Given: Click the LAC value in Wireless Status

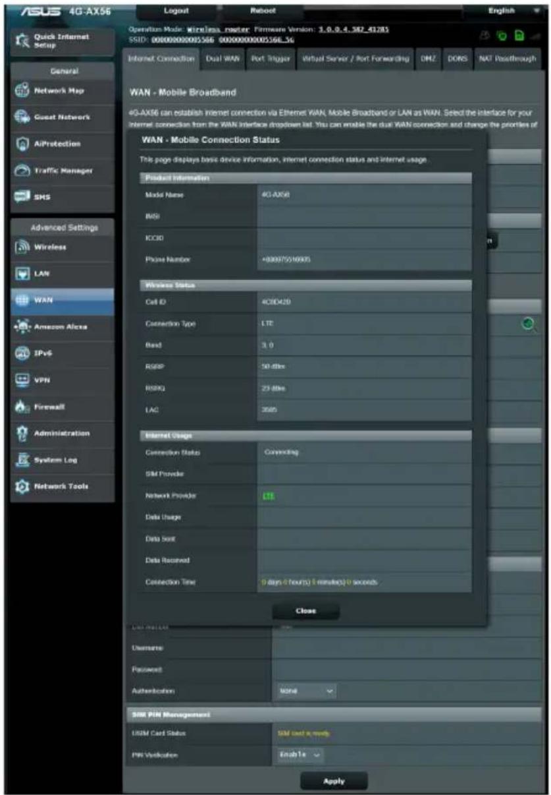Looking at the screenshot, I should 269,410.
